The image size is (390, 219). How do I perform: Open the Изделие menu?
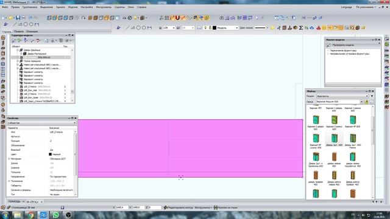pyautogui.click(x=73, y=7)
